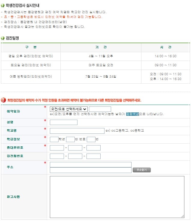The width and height of the screenshot is (191, 221).
Task: Click the orange 초·중·고등학생 notice line
Action: tap(52, 17)
